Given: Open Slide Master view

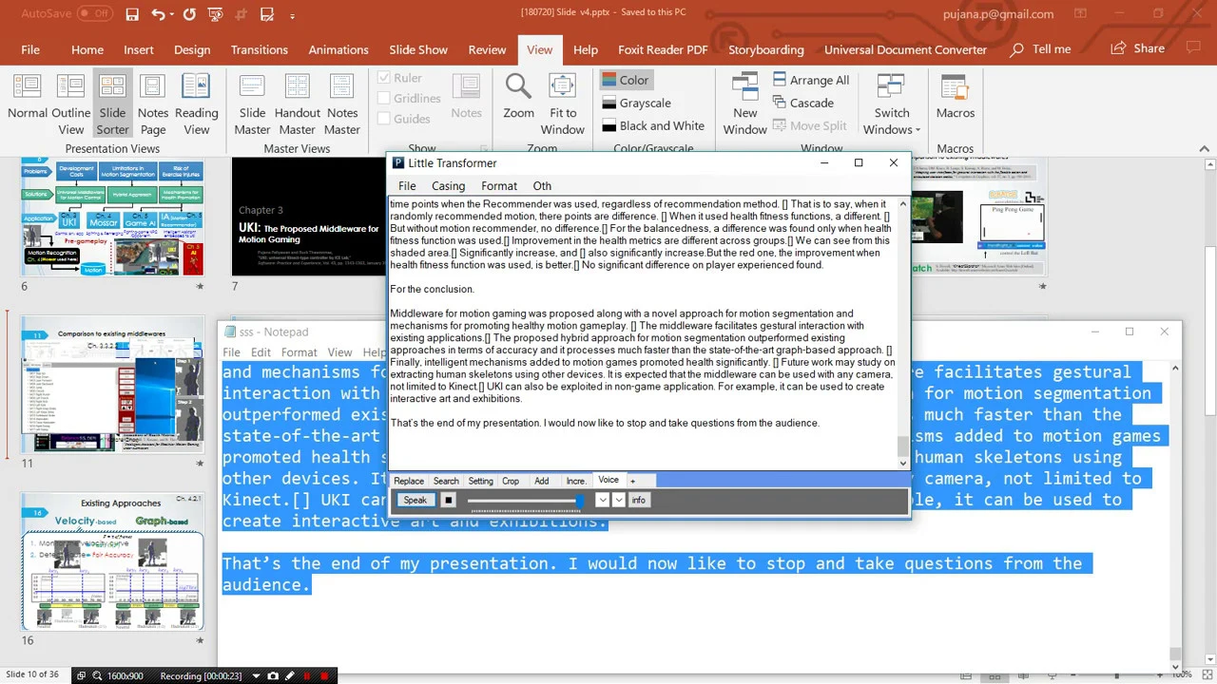Looking at the screenshot, I should [252, 104].
